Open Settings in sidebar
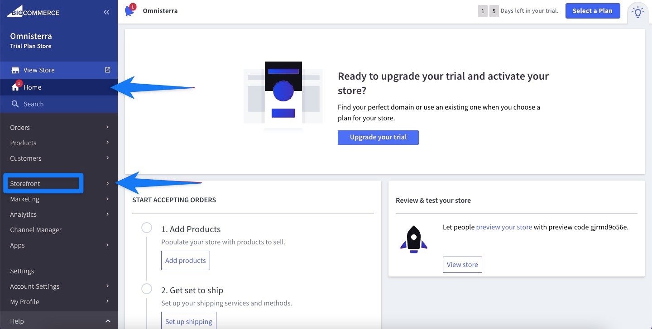The image size is (652, 329). (x=59, y=271)
